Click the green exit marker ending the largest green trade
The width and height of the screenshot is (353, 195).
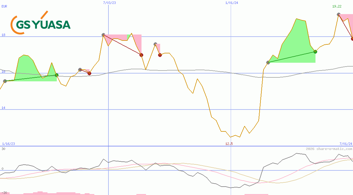coord(315,52)
